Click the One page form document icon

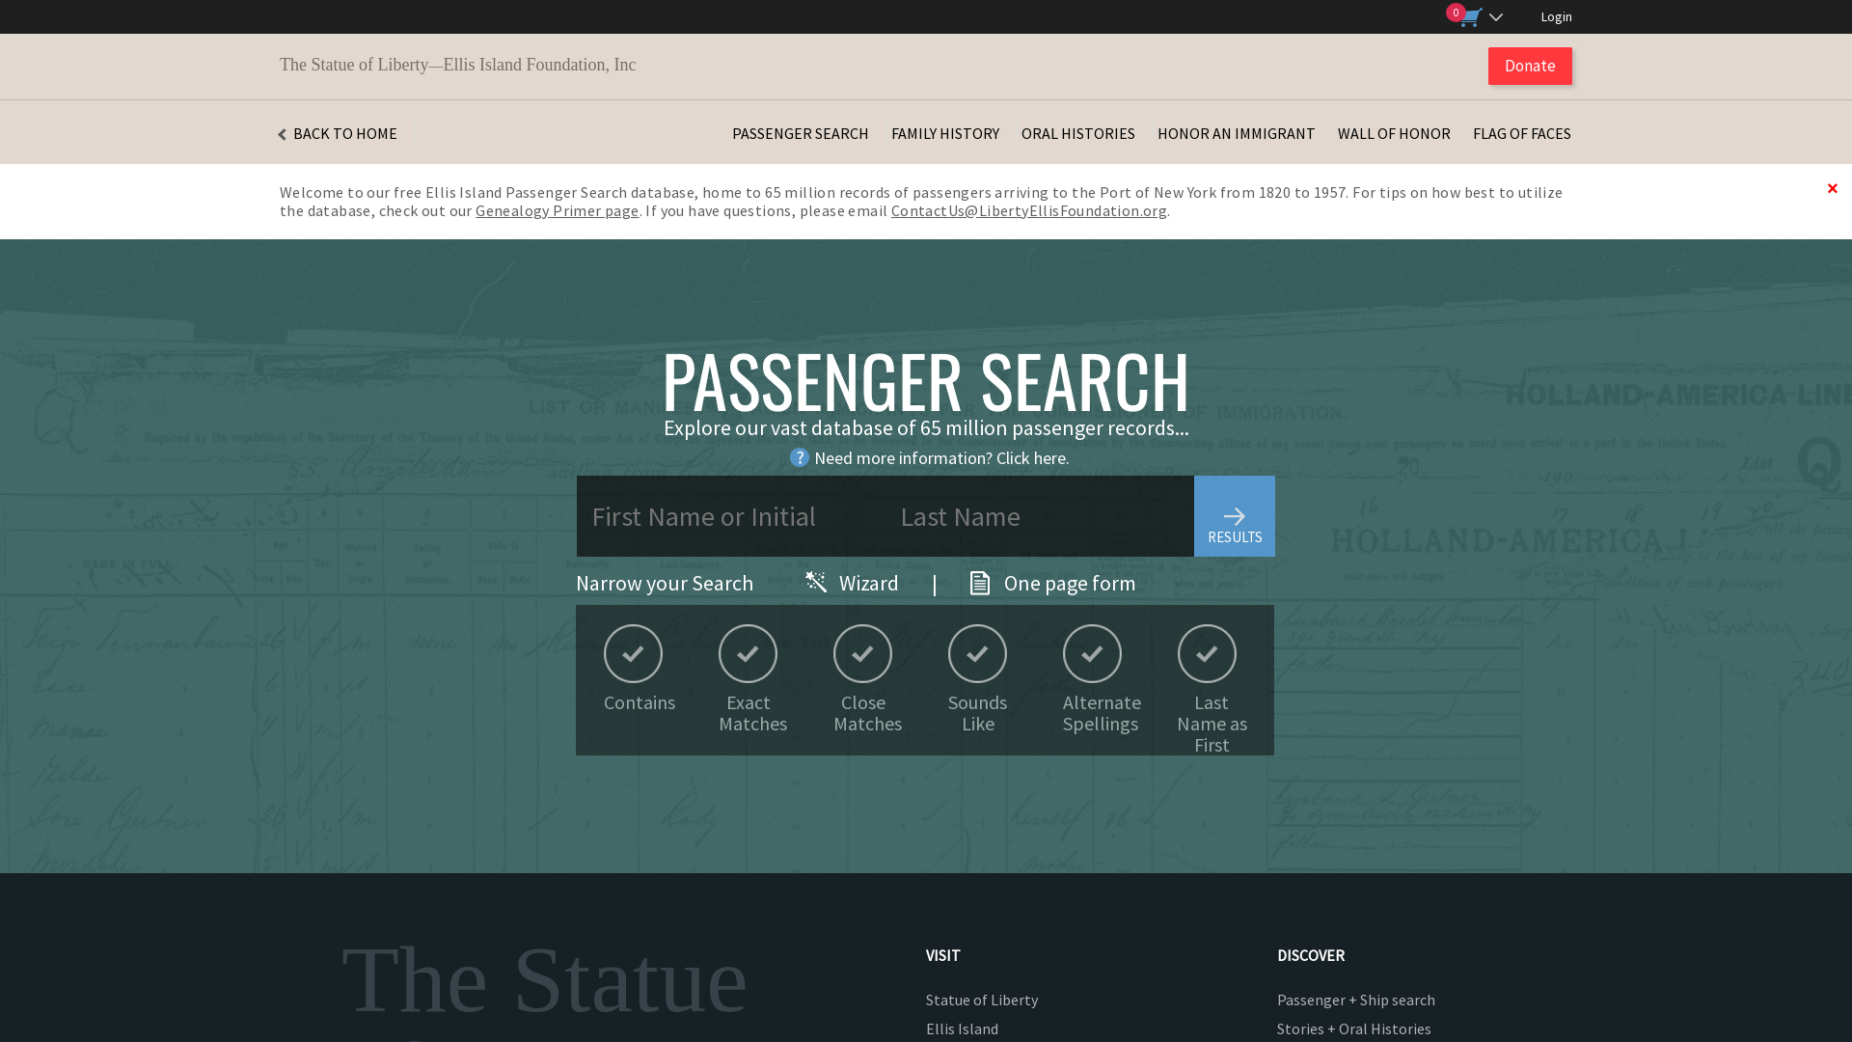click(980, 583)
